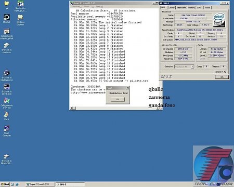Click the CPU-Z Name field value
The height and width of the screenshot is (187, 234).
click(x=193, y=15)
